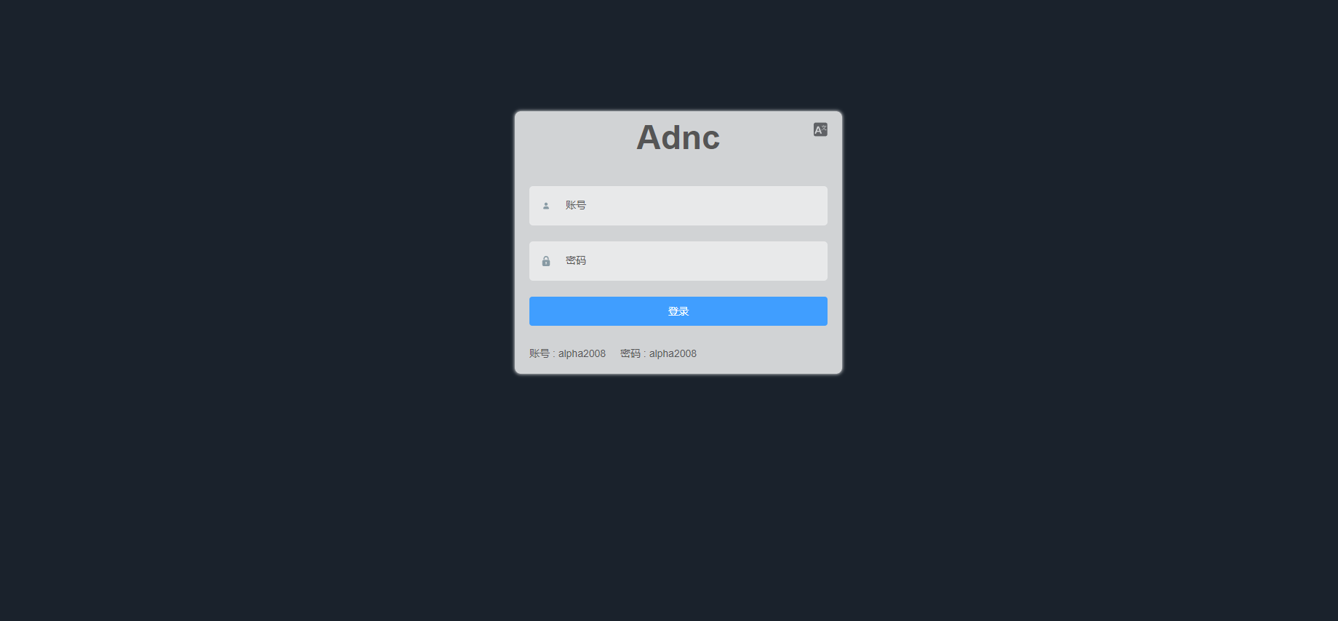Open the language switcher icon
The height and width of the screenshot is (621, 1338).
click(820, 129)
